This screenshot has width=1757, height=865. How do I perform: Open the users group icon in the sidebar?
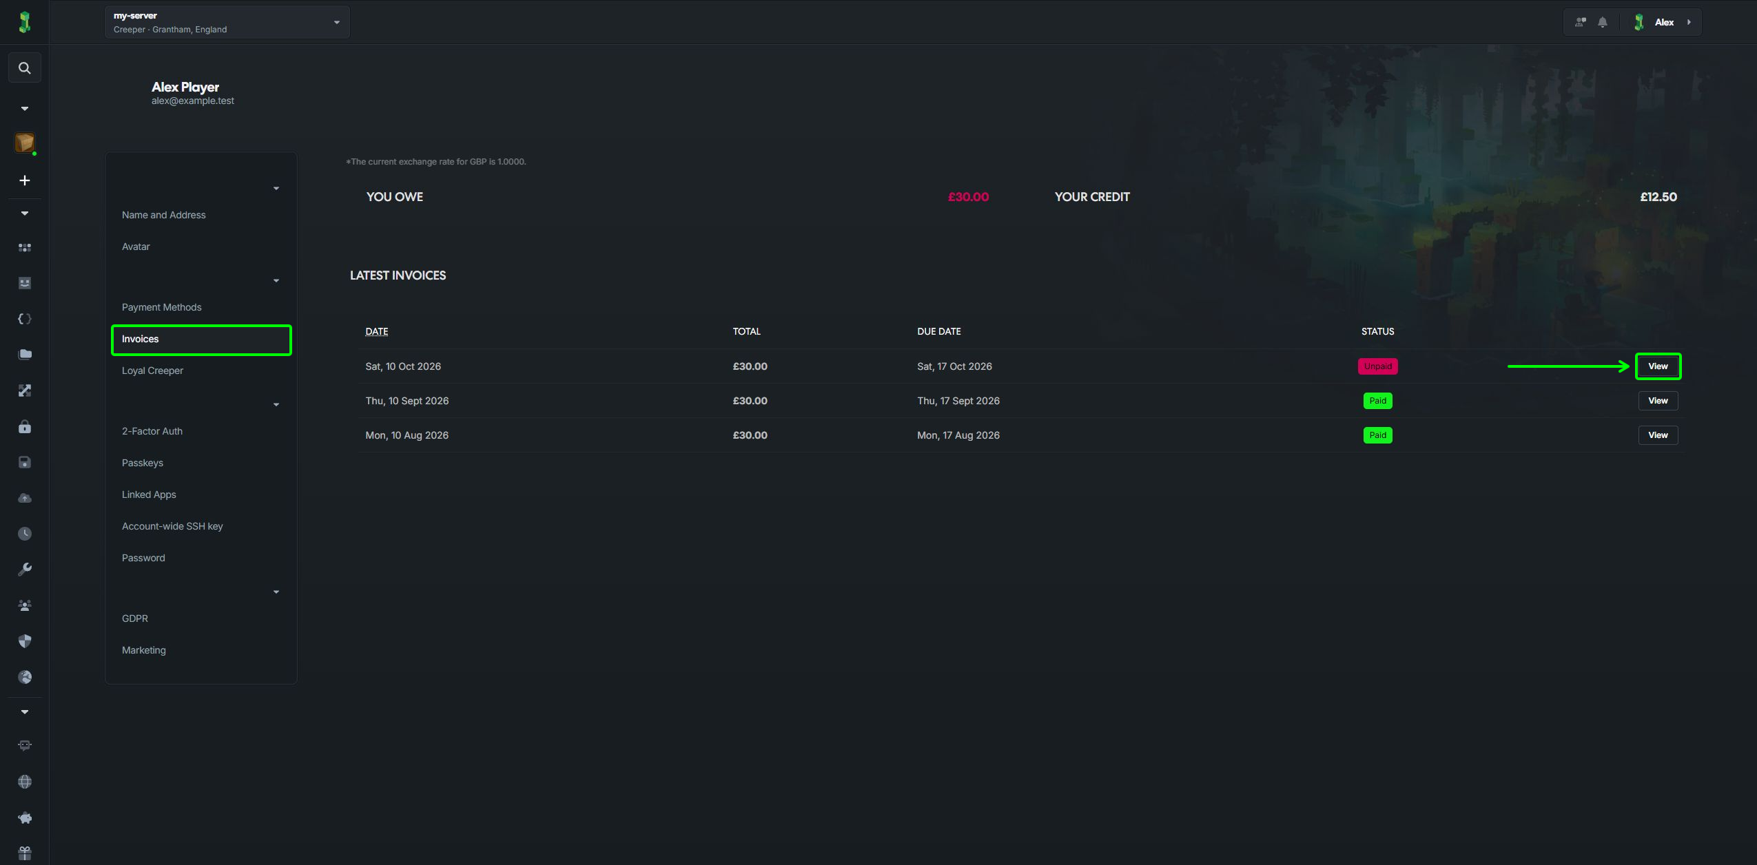(25, 605)
